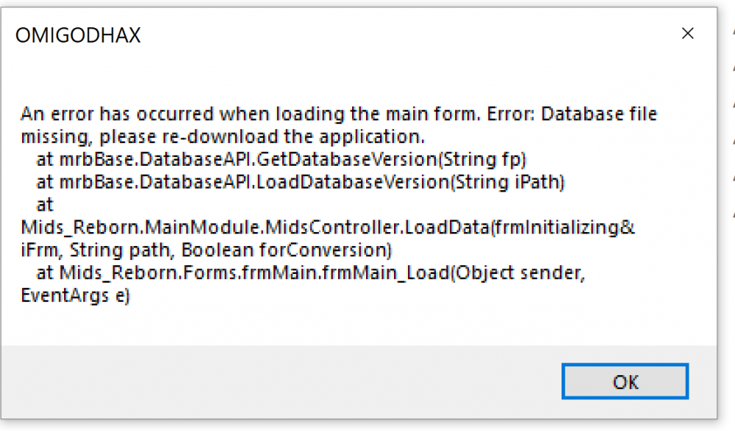Viewport: 735px width, 431px height.
Task: Click the "Error:" label in the message
Action: click(502, 115)
